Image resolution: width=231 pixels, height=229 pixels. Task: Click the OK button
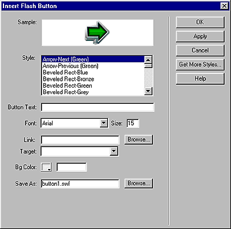coord(200,22)
